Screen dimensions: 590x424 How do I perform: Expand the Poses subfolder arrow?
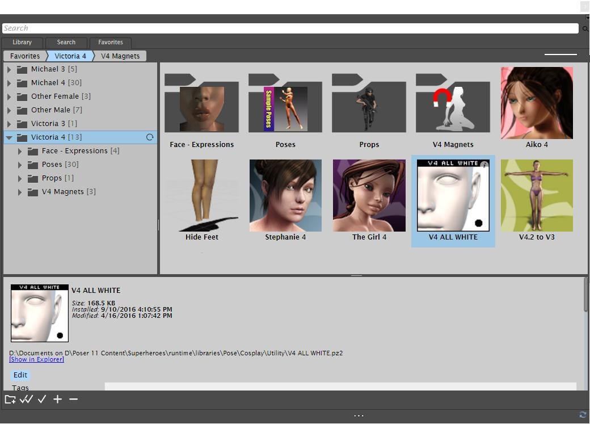point(20,165)
